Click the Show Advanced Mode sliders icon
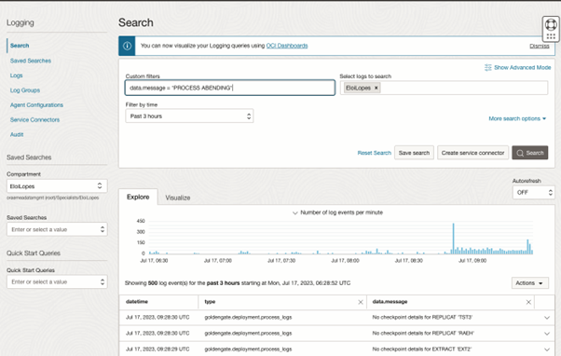Image resolution: width=561 pixels, height=356 pixels. [x=488, y=68]
